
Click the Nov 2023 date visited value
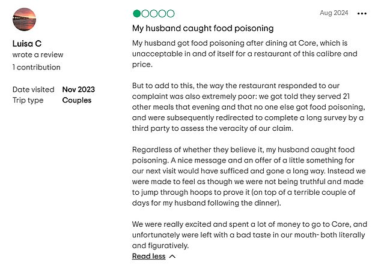(x=79, y=89)
